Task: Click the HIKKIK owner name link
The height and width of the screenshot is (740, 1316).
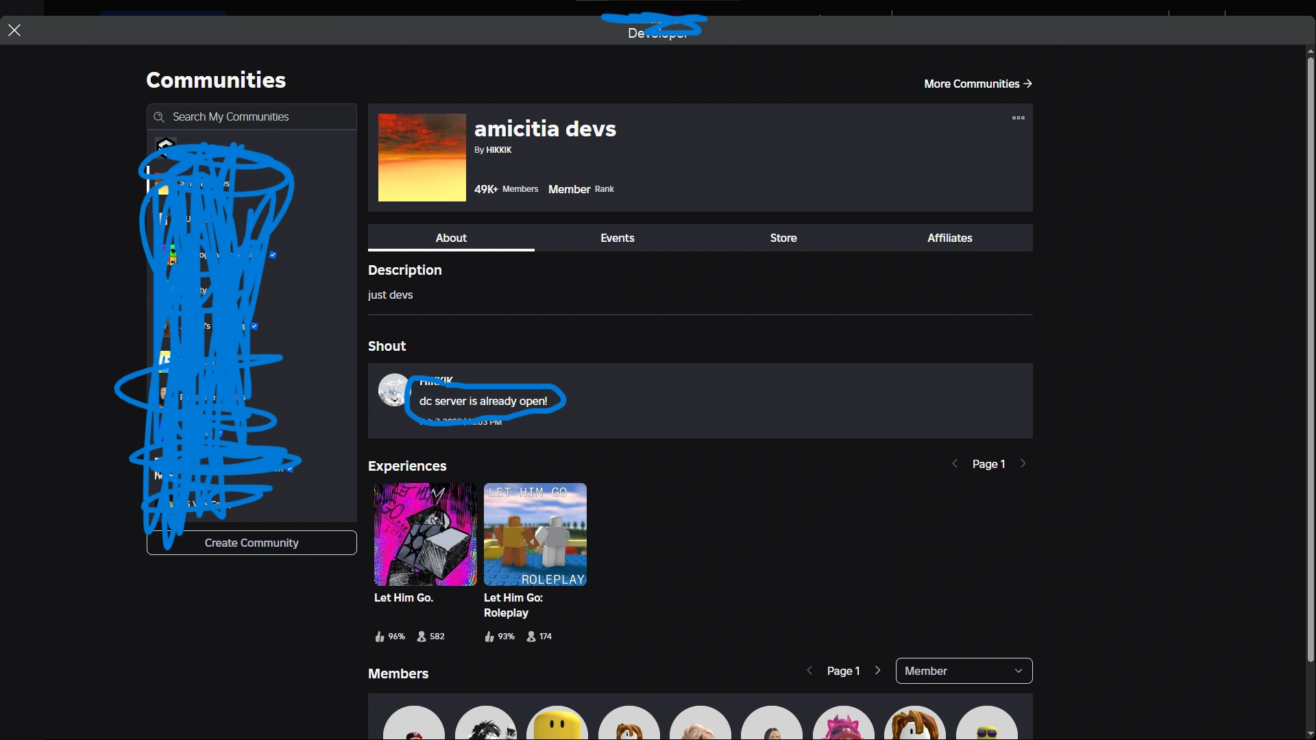Action: click(x=499, y=150)
